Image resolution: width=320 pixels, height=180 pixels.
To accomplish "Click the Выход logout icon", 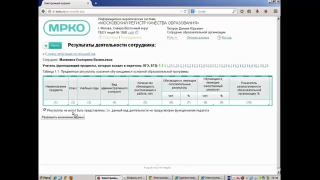I will [219, 37].
